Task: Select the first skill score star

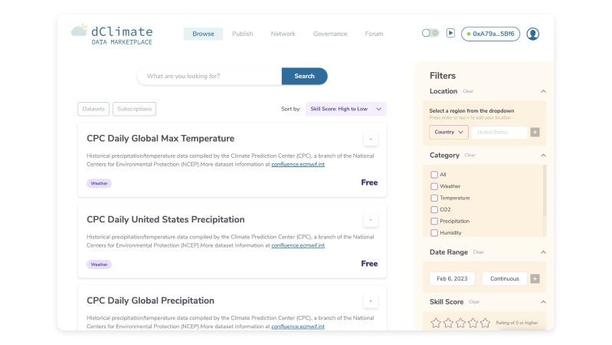Action: coord(436,323)
